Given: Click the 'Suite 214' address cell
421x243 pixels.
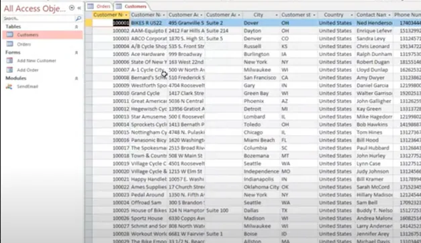Looking at the screenshot, I should 224,31.
